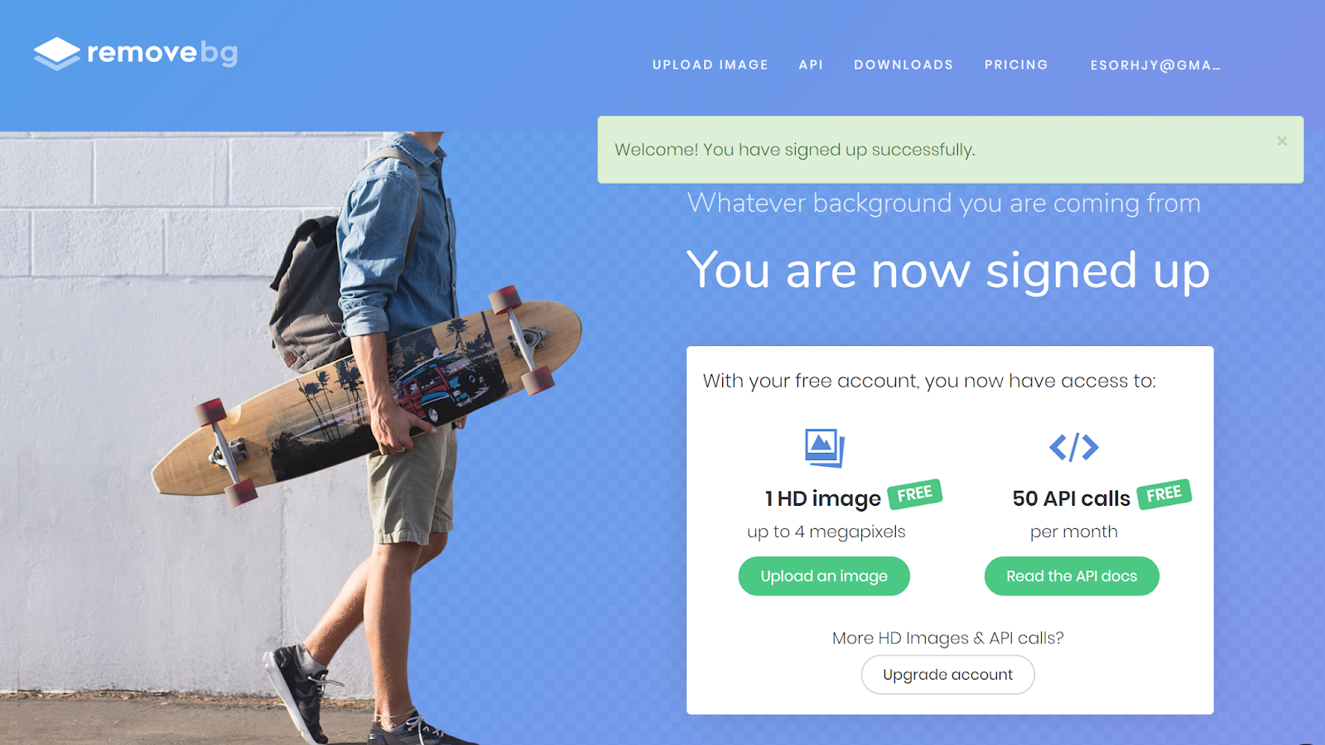1325x745 pixels.
Task: Click the Read the API docs button
Action: (x=1072, y=576)
